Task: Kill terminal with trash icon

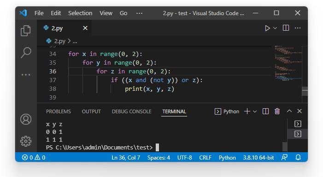Action: coord(277,111)
